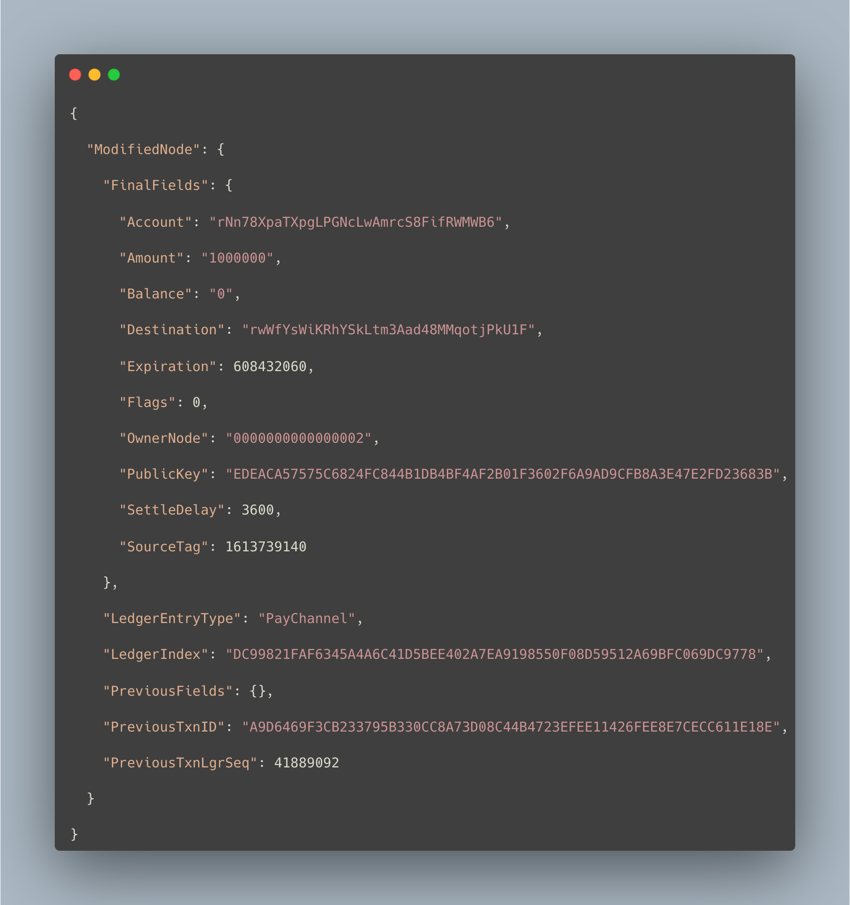The height and width of the screenshot is (905, 850).
Task: Click the PreviousTxnLgrSeq number 41889092
Action: coord(307,763)
